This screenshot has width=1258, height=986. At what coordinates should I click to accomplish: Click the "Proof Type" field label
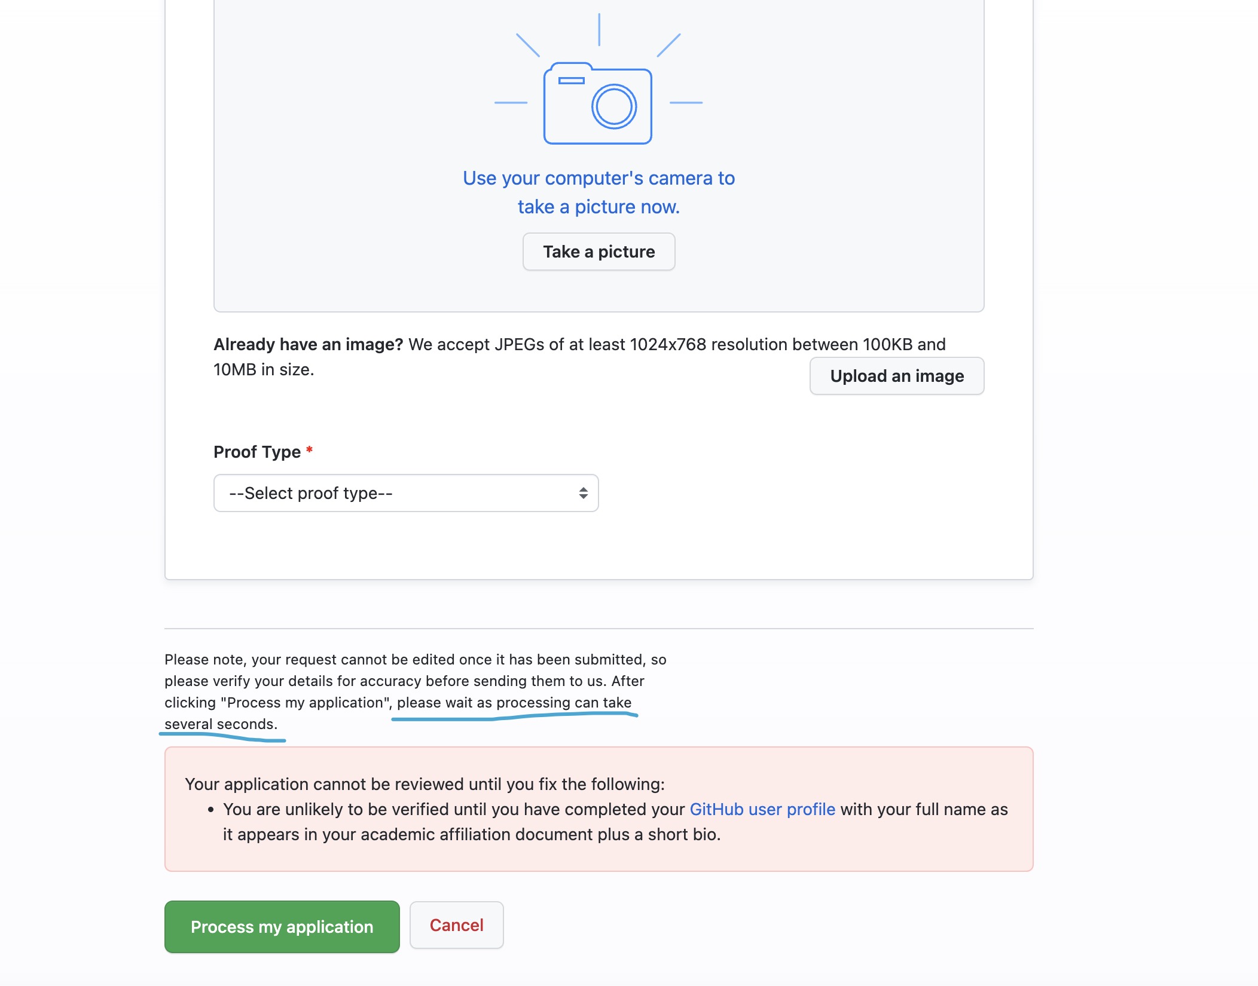tap(257, 452)
